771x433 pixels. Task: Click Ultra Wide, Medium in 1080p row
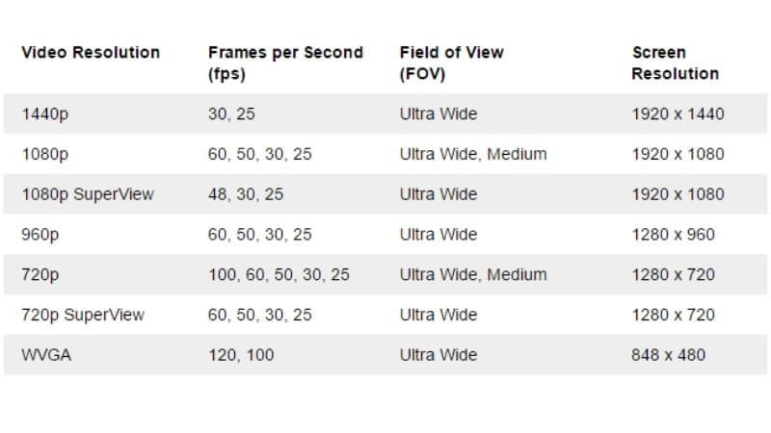(x=473, y=154)
